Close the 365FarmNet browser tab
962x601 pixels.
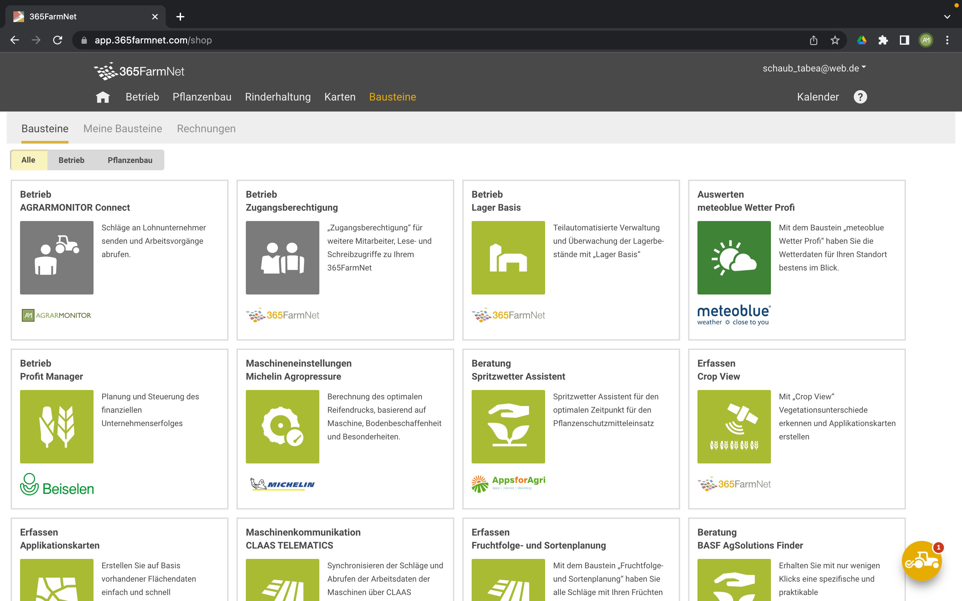tap(155, 17)
